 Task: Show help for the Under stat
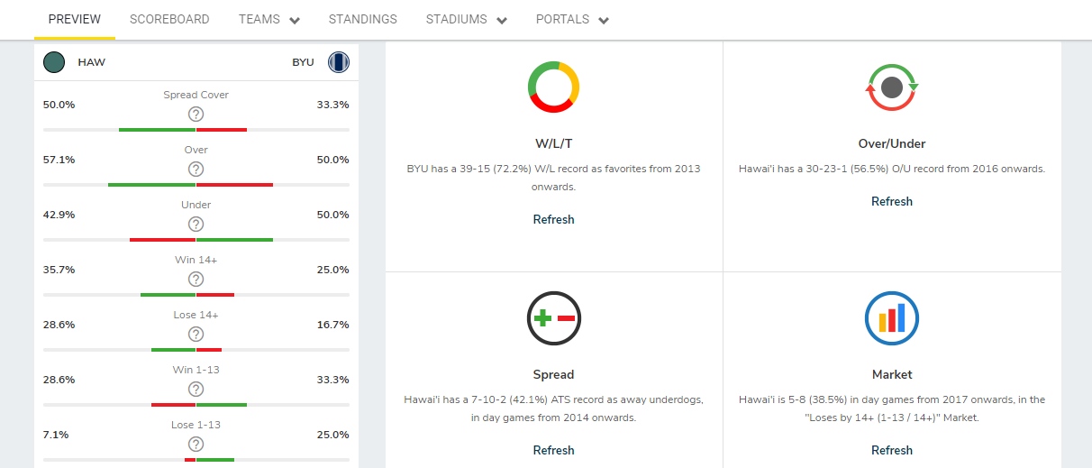pos(196,224)
